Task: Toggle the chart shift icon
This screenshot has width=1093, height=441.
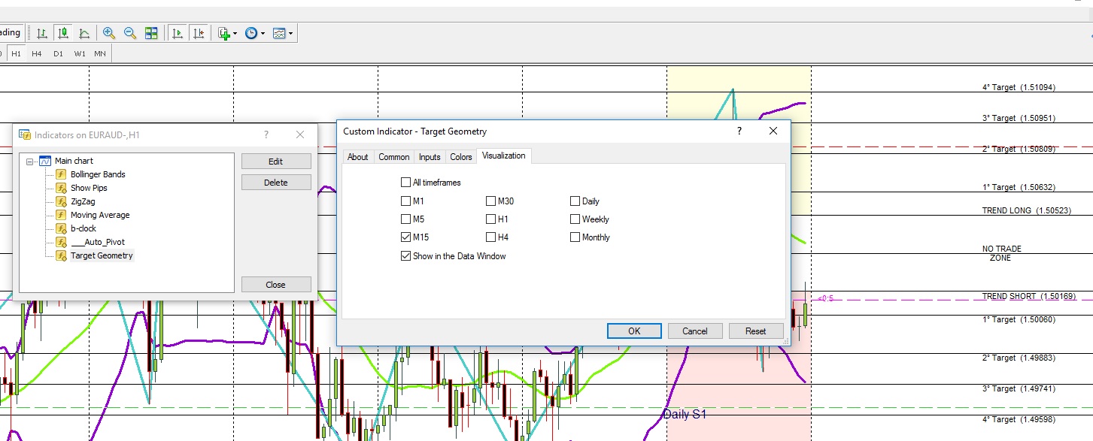Action: pos(199,33)
